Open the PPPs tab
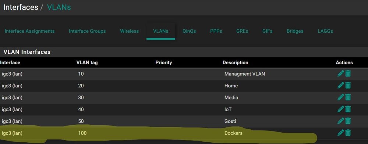Image resolution: width=368 pixels, height=144 pixels. (x=216, y=31)
